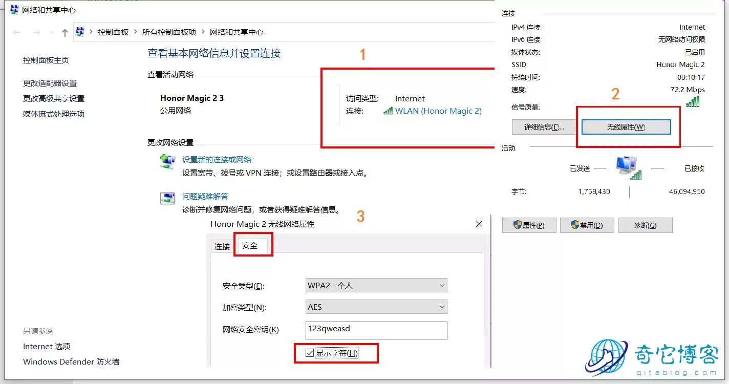
Task: Click the 诊断(G) button with shield icon
Action: [646, 225]
